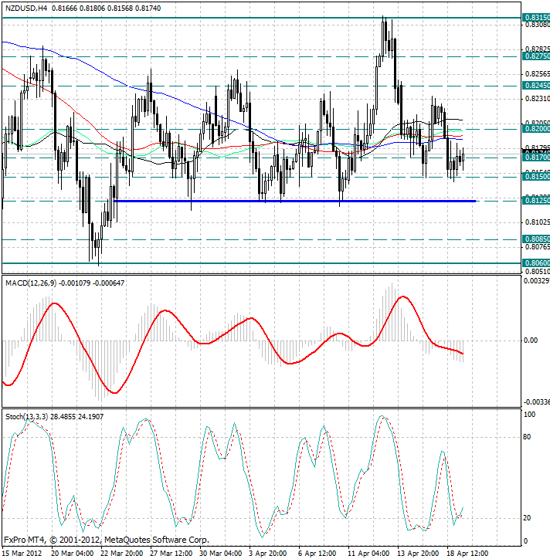550x559 pixels.
Task: Select the 11 Apr 04:00 time label
Action: [x=369, y=553]
